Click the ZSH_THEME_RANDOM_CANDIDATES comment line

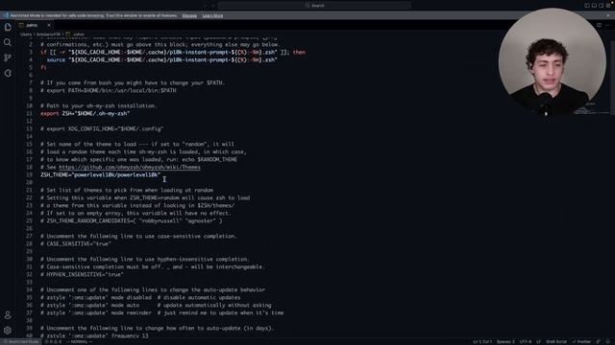pos(132,221)
